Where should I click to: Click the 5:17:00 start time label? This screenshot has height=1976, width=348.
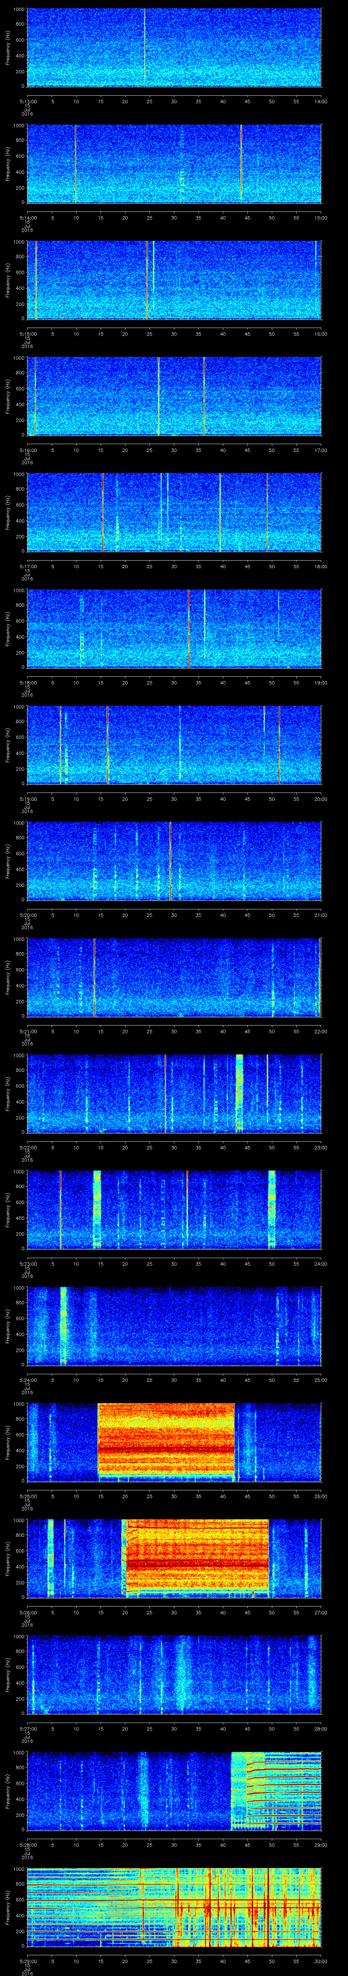(x=28, y=566)
